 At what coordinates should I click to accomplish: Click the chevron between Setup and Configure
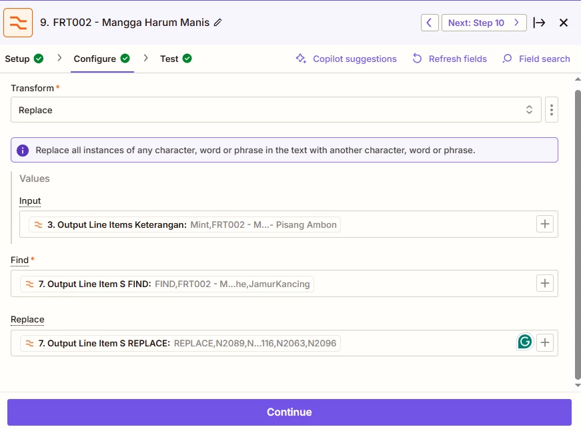coord(59,58)
